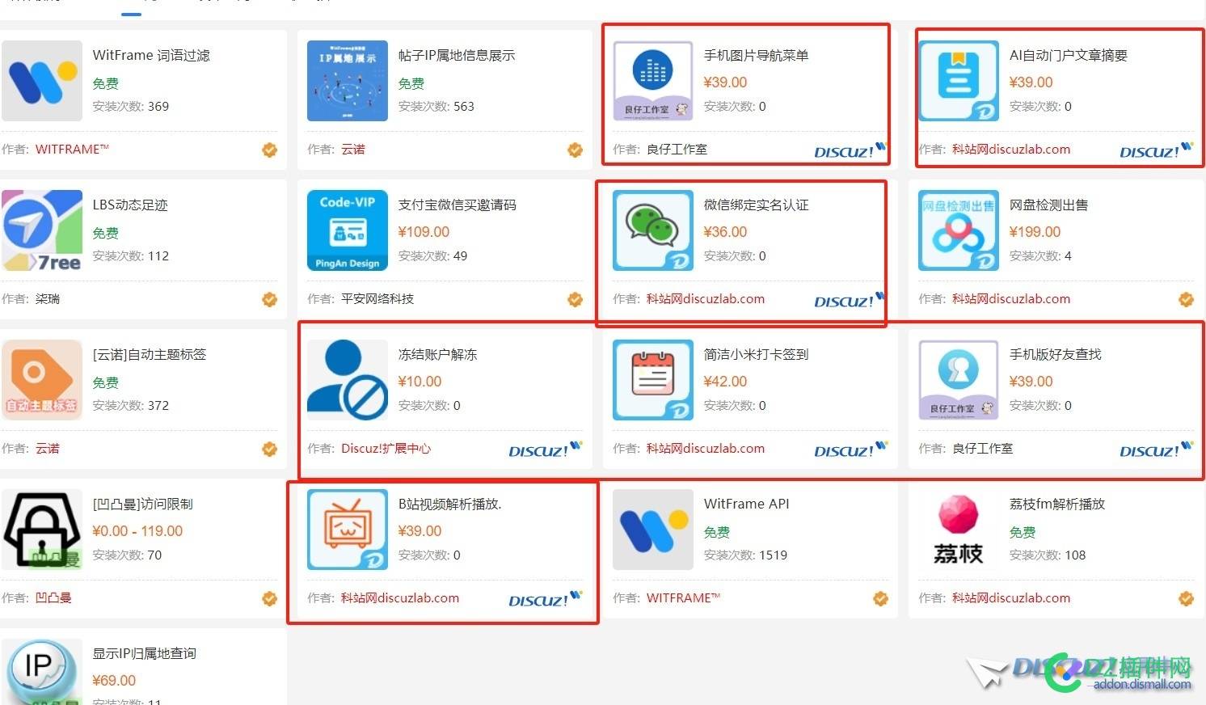Click the 手机版好友查找 plugin icon

[x=959, y=380]
